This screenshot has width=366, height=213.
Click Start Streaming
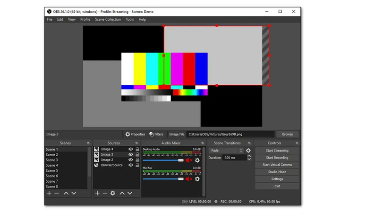click(277, 151)
